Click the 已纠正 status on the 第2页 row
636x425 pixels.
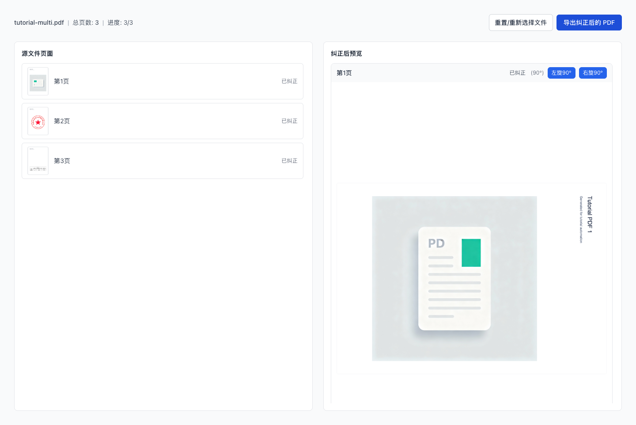289,121
